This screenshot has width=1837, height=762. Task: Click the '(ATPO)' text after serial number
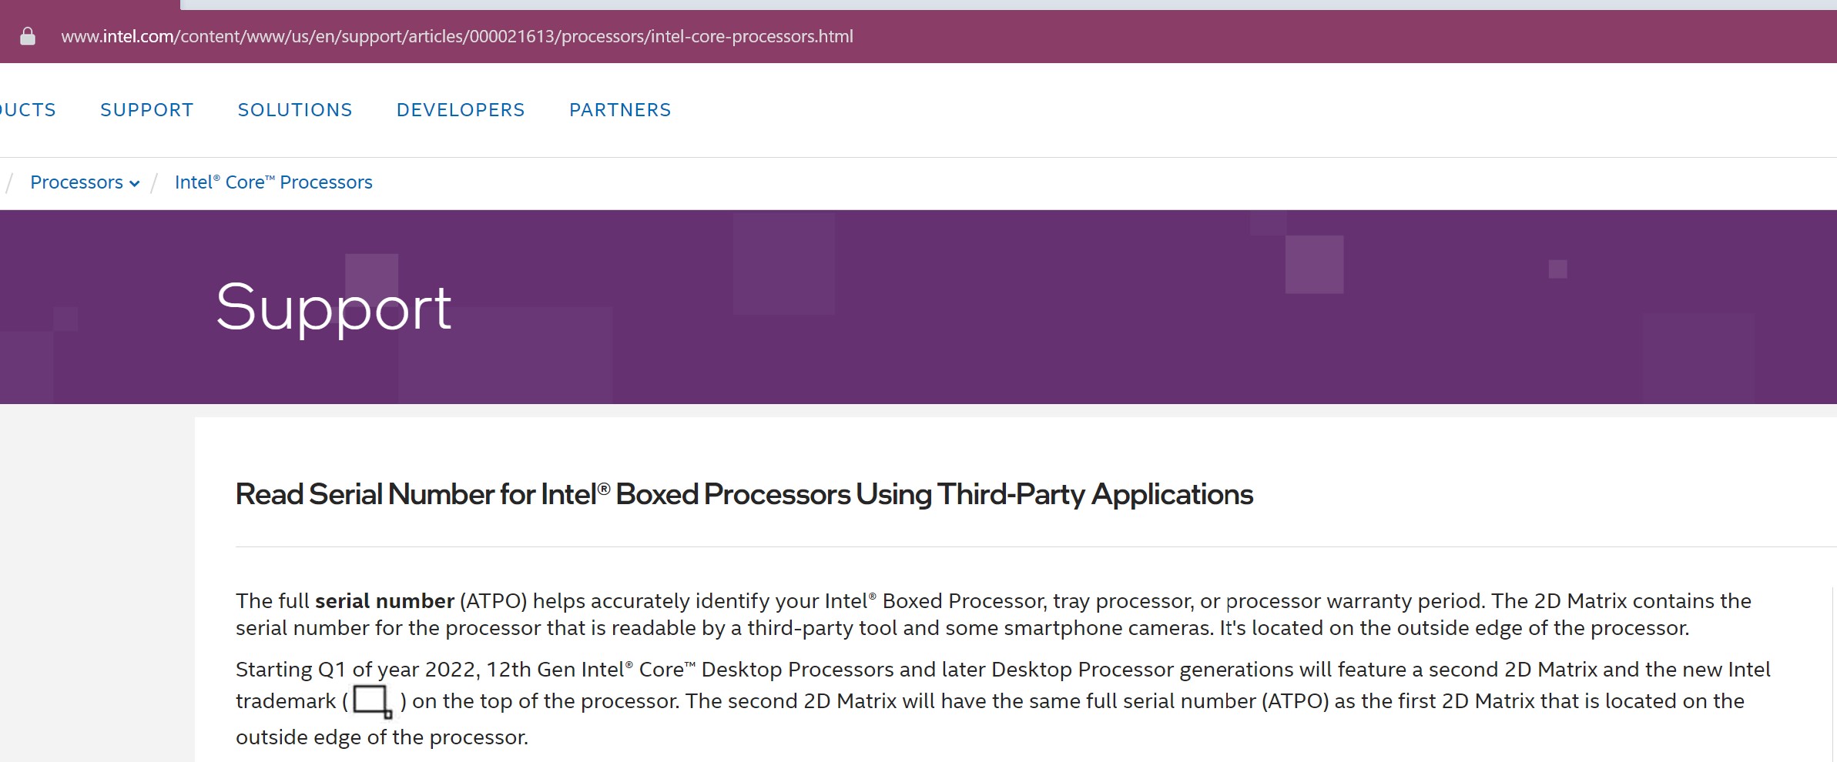[493, 601]
